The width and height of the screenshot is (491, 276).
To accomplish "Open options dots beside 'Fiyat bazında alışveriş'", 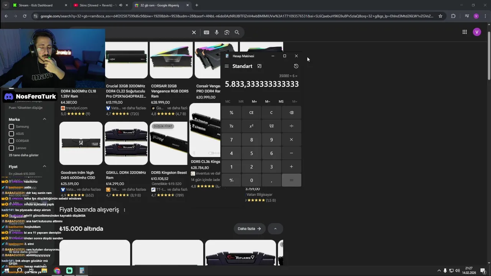I will pyautogui.click(x=124, y=210).
